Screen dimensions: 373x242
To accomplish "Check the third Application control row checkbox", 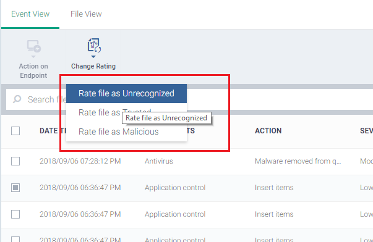I will pos(15,239).
